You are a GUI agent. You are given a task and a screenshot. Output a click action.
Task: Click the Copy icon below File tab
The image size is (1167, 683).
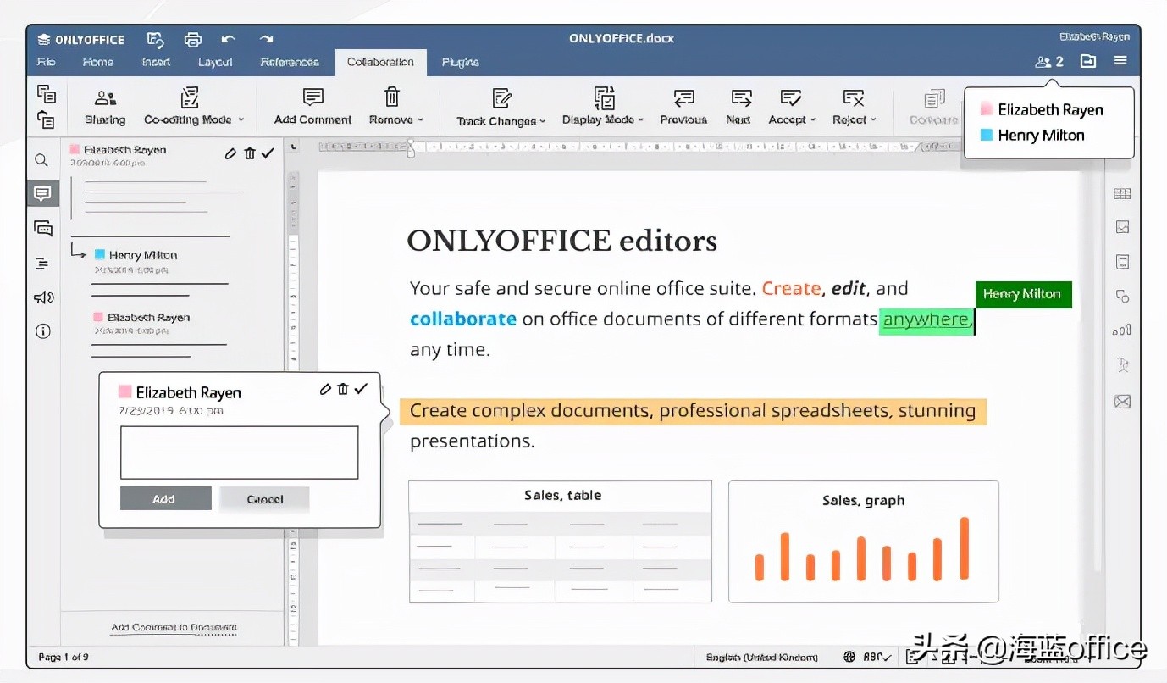coord(47,93)
